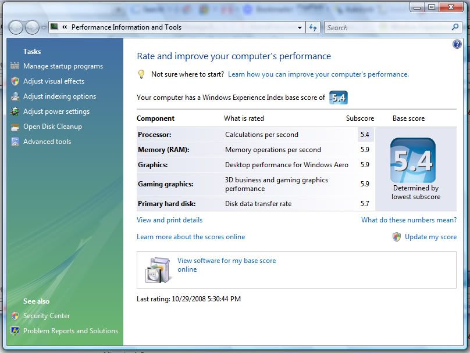Click the Last rating date text
This screenshot has width=470, height=353.
[188, 299]
